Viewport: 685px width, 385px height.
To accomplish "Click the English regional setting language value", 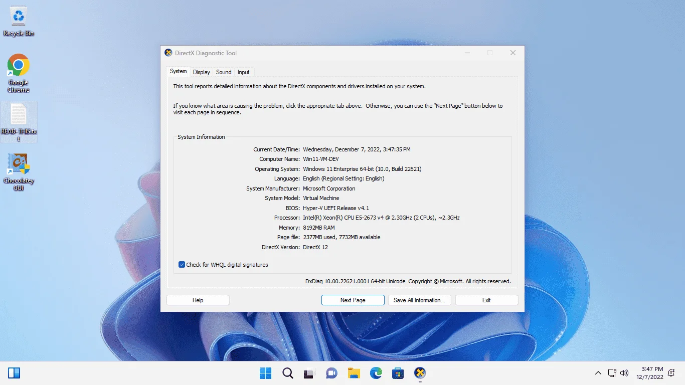I will point(344,178).
